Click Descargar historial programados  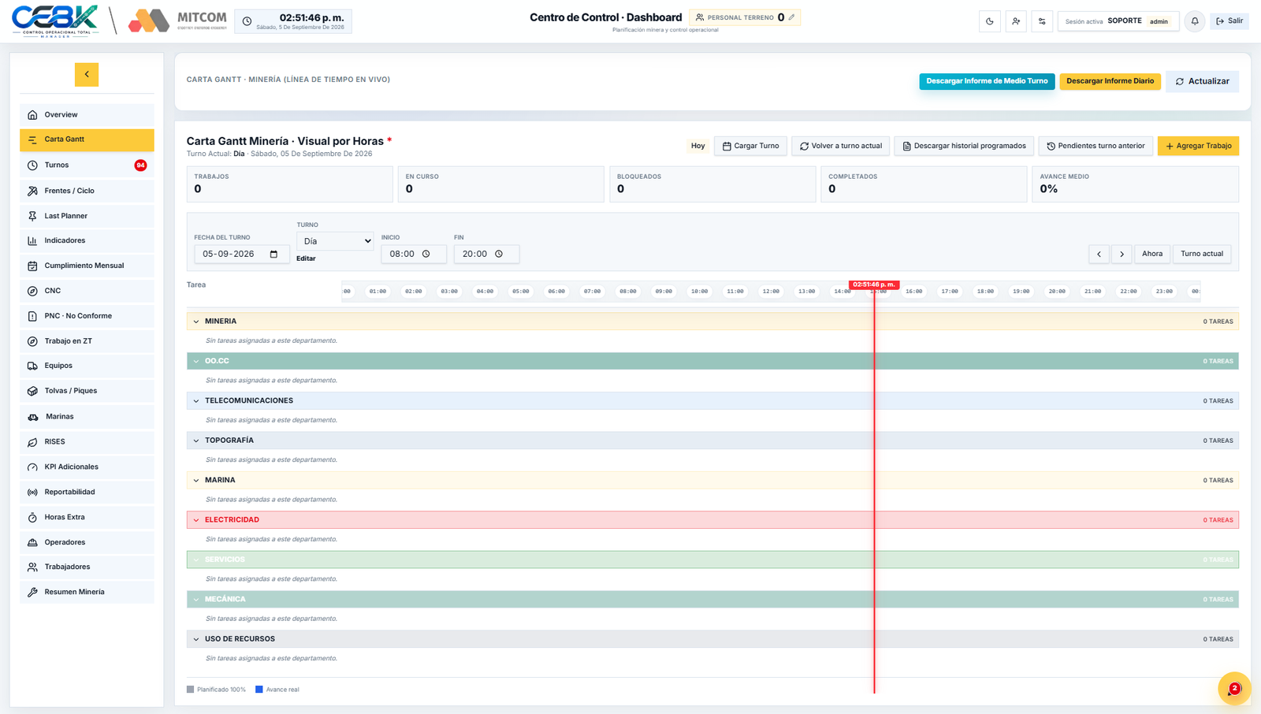coord(964,146)
